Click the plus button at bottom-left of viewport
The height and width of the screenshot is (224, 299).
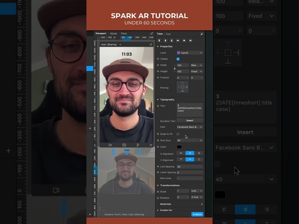coord(90,214)
